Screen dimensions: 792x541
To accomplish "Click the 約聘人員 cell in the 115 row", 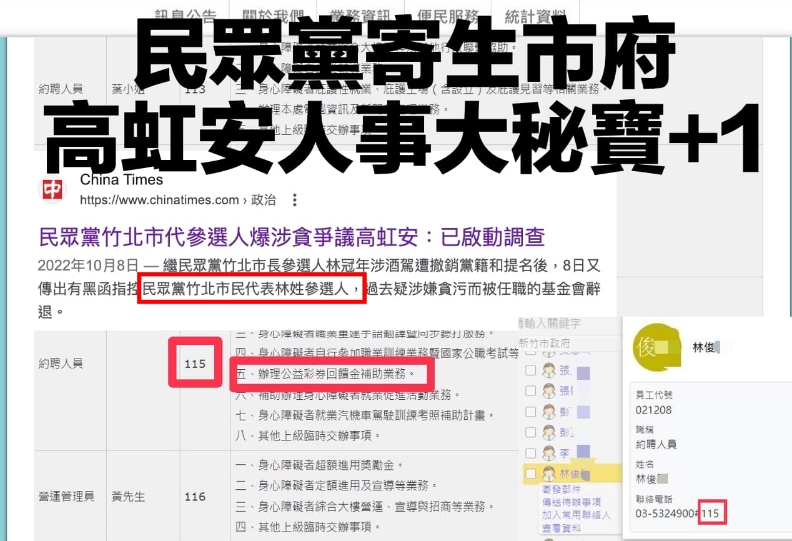I will (x=60, y=363).
